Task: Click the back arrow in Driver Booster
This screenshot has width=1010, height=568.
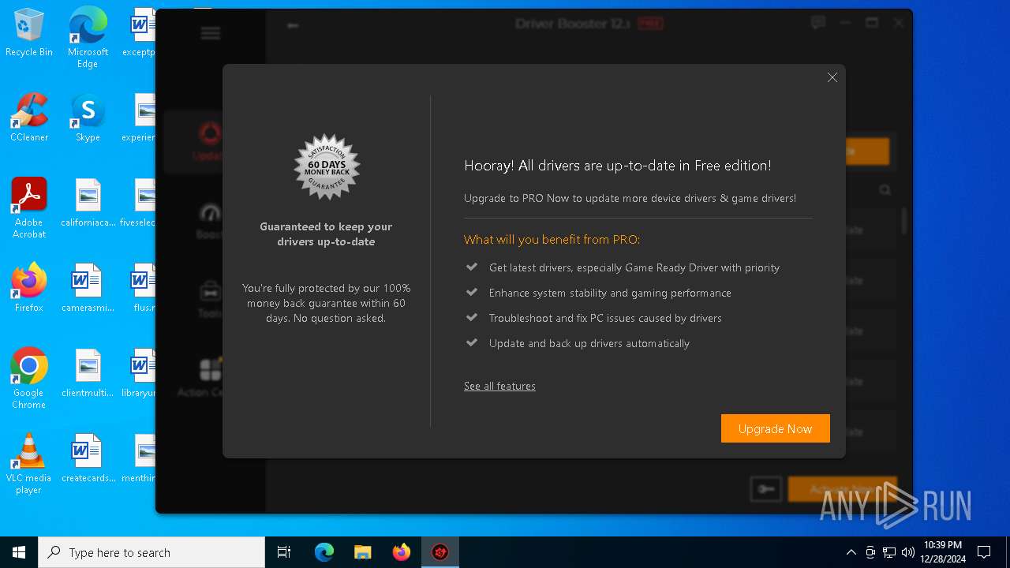Action: 293,25
